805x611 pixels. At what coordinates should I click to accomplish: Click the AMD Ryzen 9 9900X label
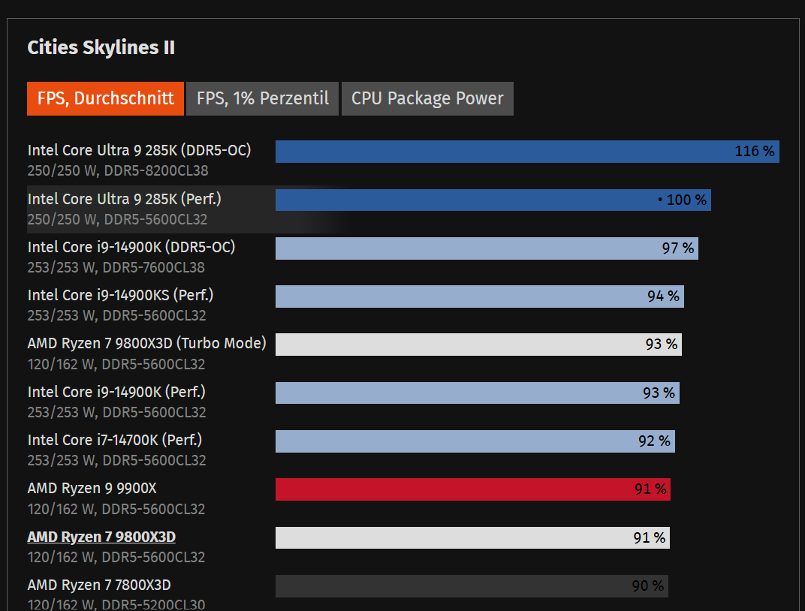point(92,489)
